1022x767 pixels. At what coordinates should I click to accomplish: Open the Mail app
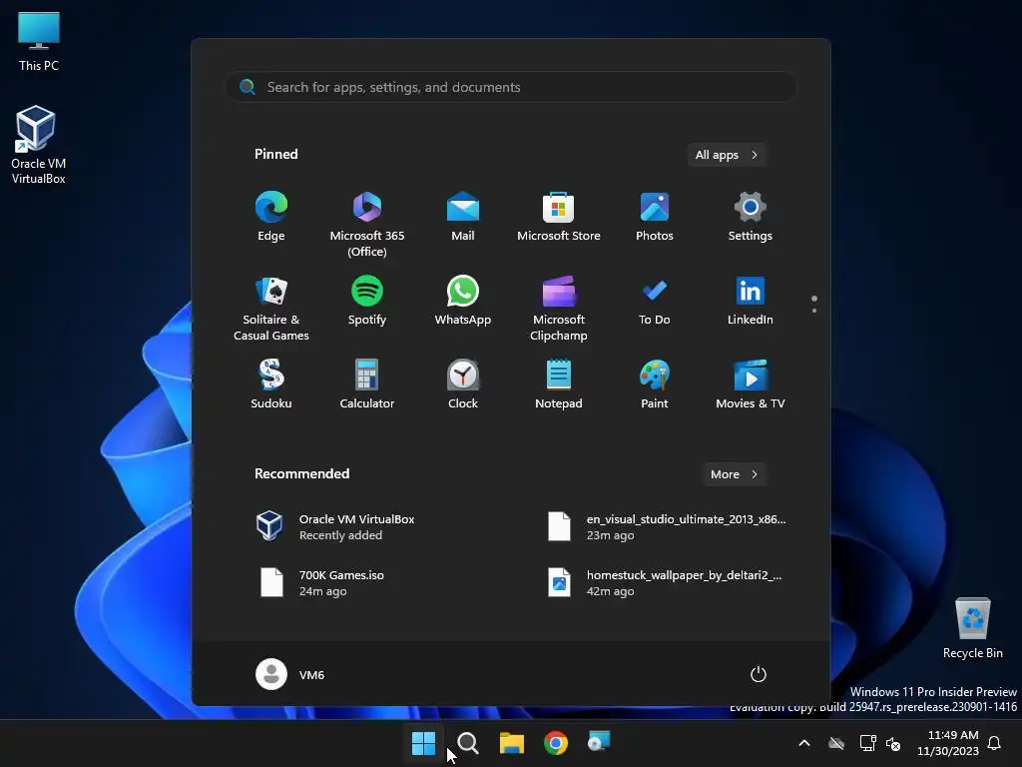(463, 217)
